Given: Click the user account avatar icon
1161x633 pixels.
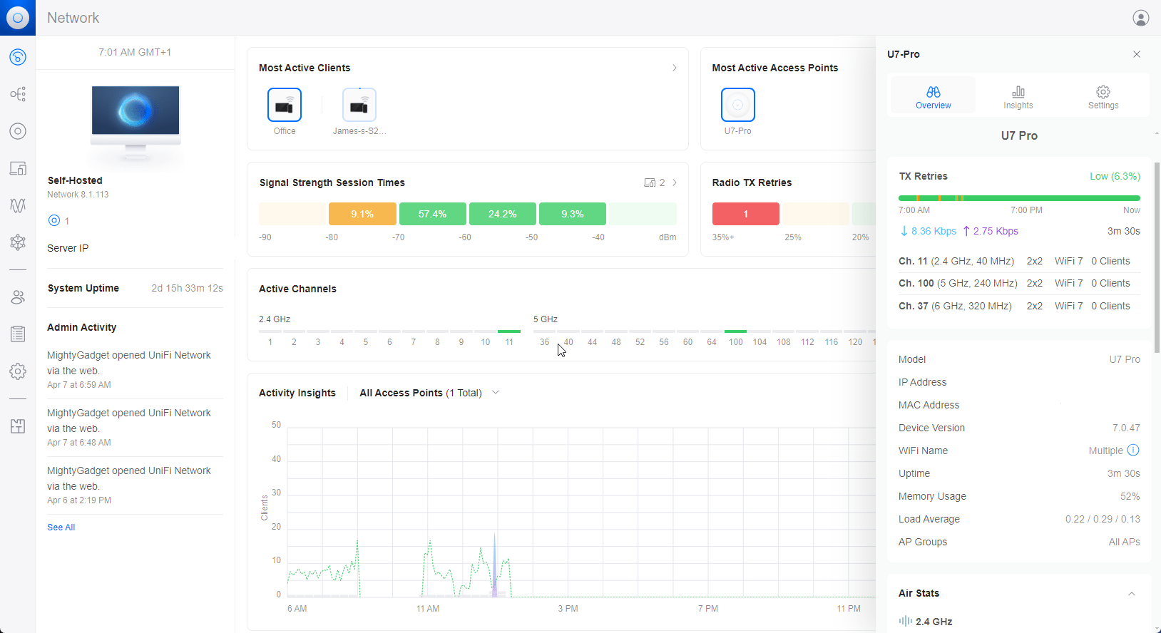Looking at the screenshot, I should (x=1141, y=18).
